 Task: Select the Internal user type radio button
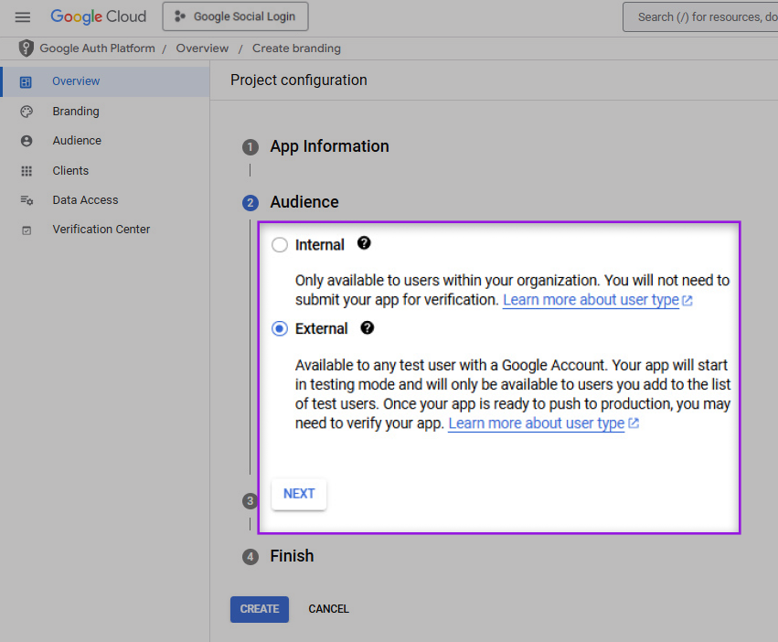tap(280, 245)
